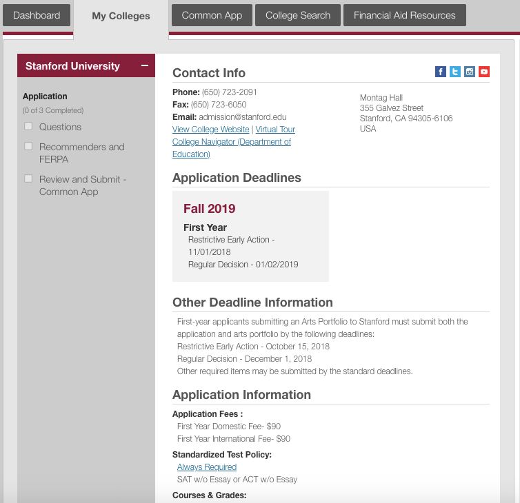Tick the Questions checkbox
The image size is (520, 503).
(28, 126)
